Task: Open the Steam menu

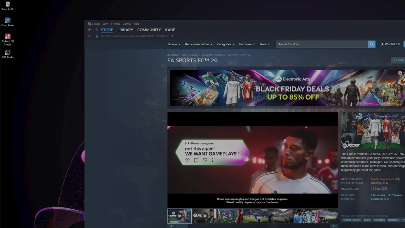Action: coord(96,24)
